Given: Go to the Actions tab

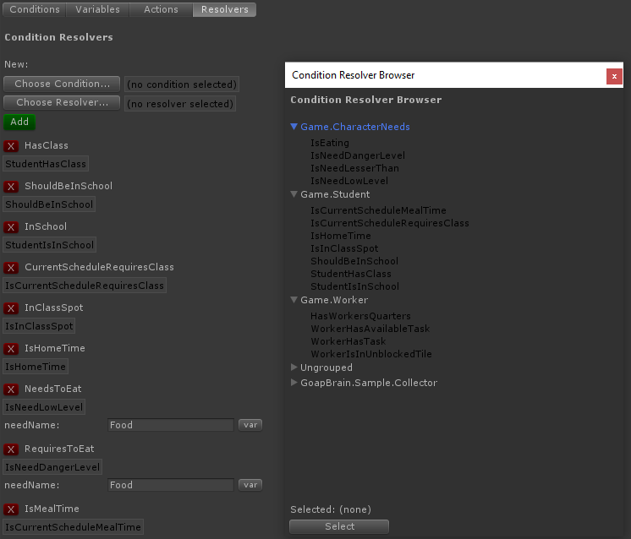Looking at the screenshot, I should point(161,9).
